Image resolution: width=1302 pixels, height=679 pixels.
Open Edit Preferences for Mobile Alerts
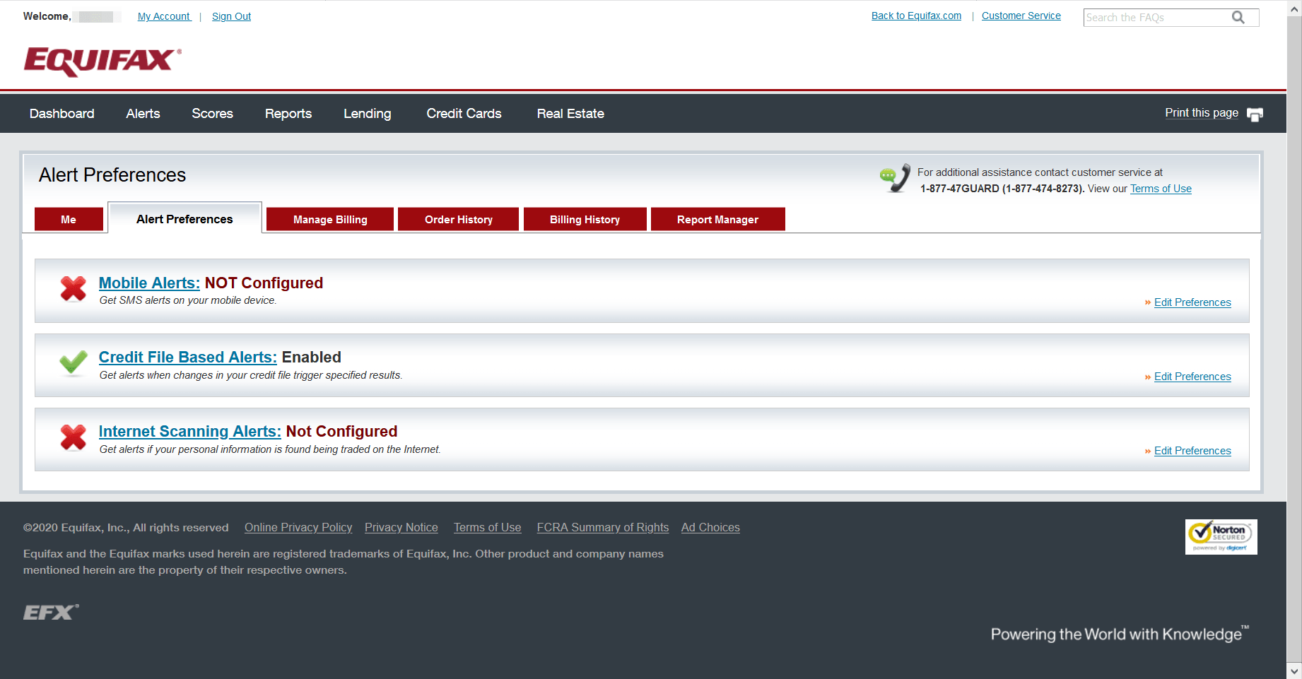(x=1192, y=302)
